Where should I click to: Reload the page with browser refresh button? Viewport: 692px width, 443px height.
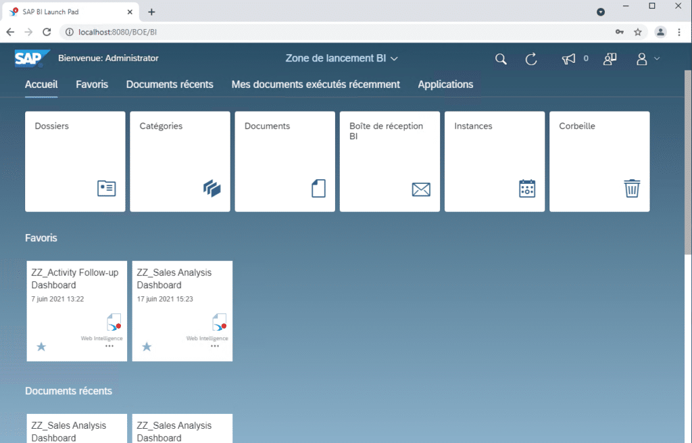47,32
